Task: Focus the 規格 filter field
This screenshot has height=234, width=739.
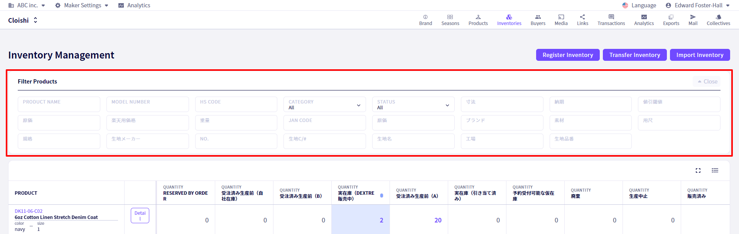Action: coord(59,141)
